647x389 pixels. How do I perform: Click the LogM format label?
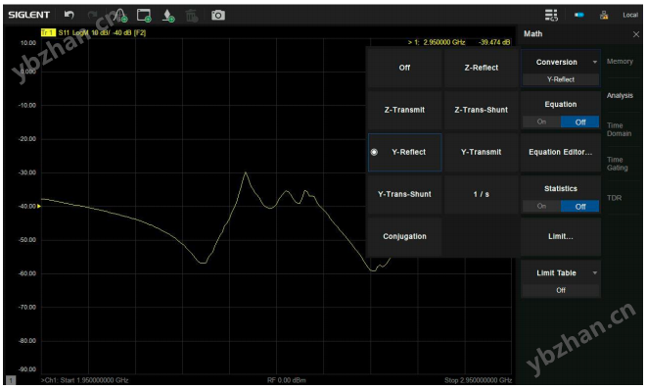[79, 32]
